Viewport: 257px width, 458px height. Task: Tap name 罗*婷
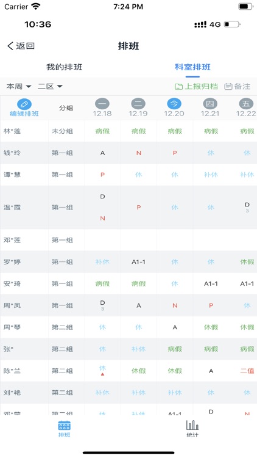(x=12, y=262)
